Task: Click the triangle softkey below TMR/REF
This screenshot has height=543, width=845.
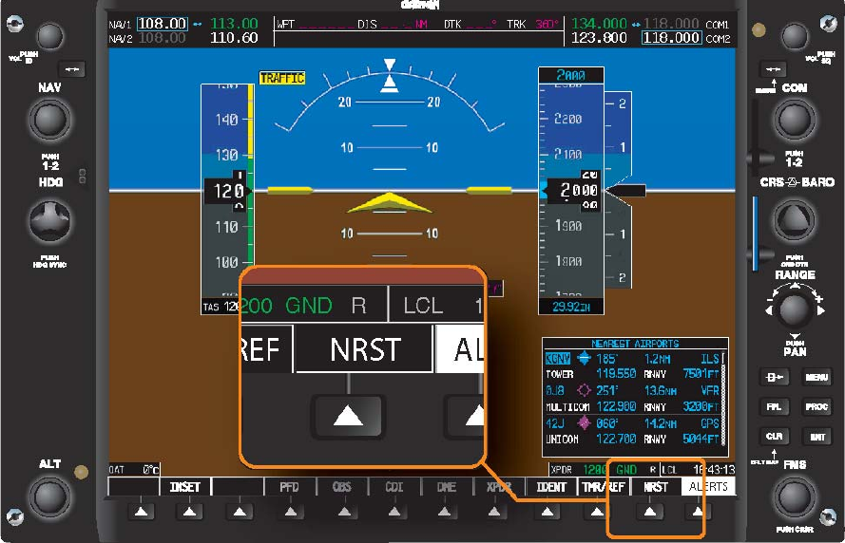Action: 597,512
